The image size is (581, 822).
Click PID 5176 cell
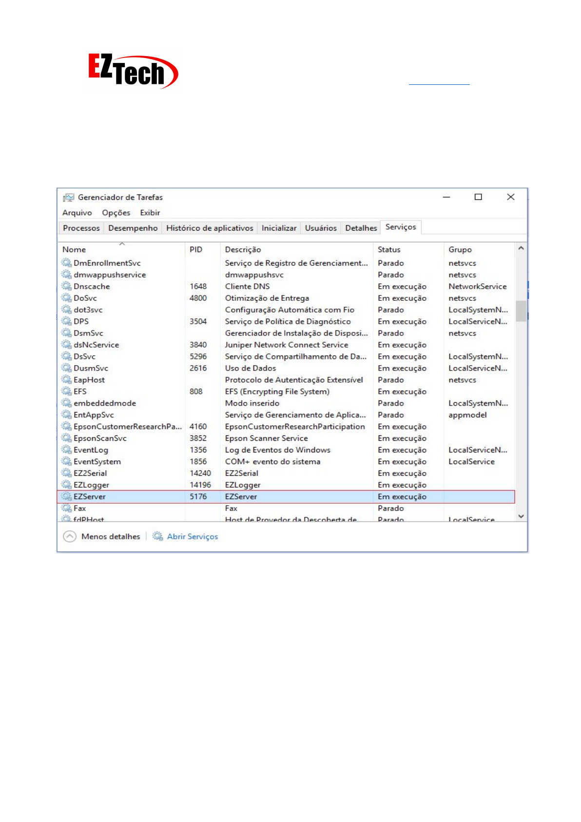click(x=198, y=497)
